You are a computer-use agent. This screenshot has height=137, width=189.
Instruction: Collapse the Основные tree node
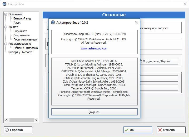(x=6, y=14)
